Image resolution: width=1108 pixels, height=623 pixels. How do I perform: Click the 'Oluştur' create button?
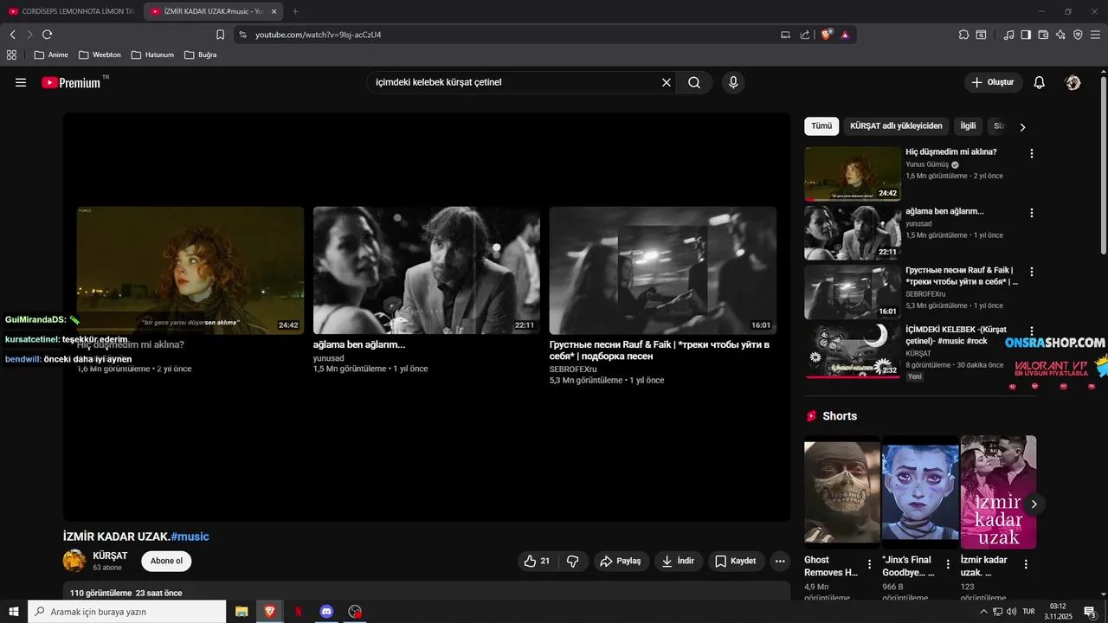point(994,82)
